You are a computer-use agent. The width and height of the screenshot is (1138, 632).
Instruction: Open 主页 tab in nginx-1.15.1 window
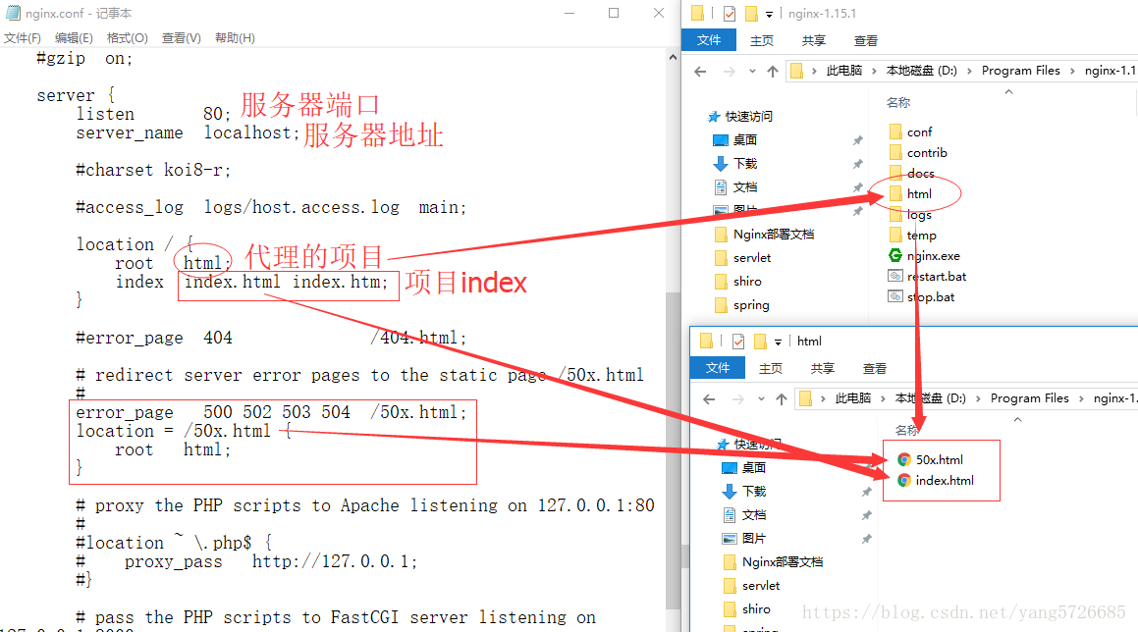coord(761,40)
